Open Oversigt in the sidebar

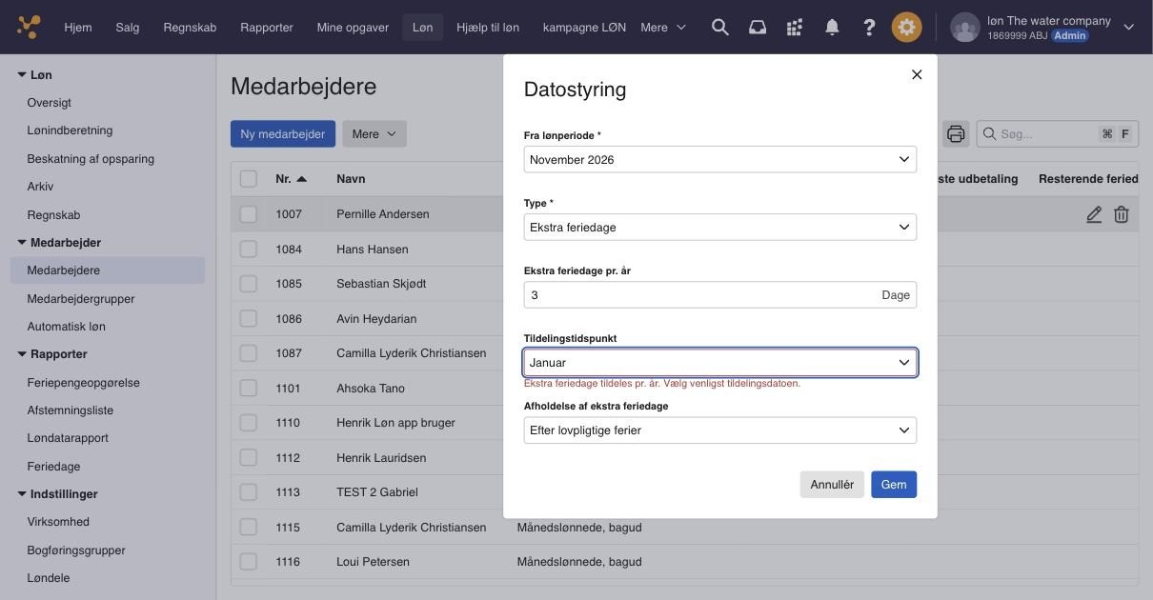pyautogui.click(x=50, y=103)
